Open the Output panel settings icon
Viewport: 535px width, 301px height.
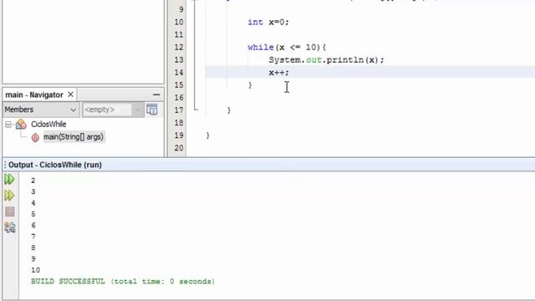(x=9, y=227)
